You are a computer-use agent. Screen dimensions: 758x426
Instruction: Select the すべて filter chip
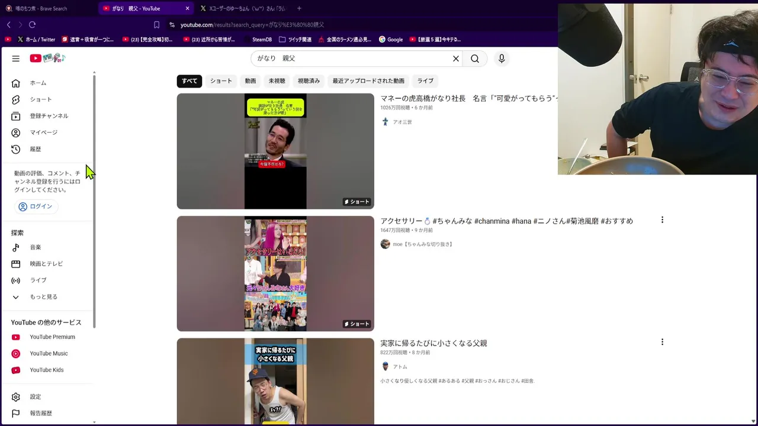189,81
